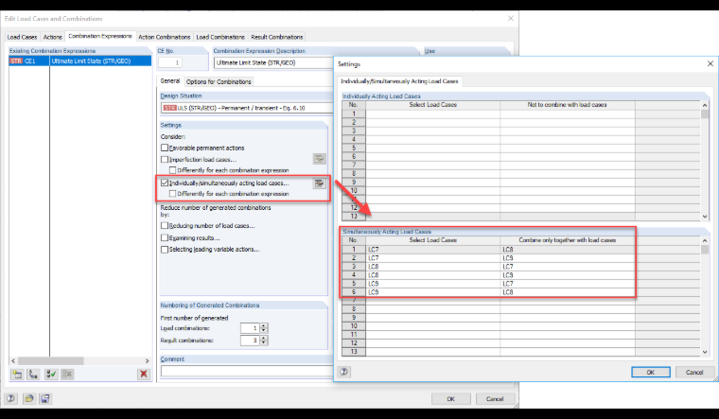This screenshot has width=719, height=419.
Task: Click LC9 select cell in row 5
Action: click(433, 284)
